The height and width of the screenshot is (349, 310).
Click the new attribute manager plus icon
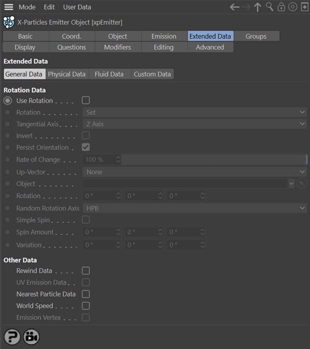coord(304,7)
